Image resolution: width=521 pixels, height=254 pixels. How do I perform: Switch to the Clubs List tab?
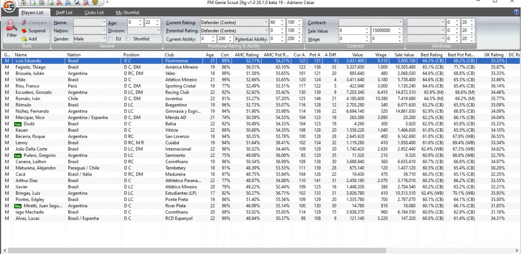point(94,13)
